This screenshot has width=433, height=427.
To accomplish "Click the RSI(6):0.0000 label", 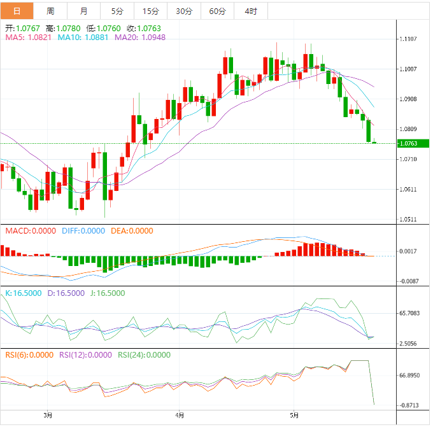I will pos(29,355).
